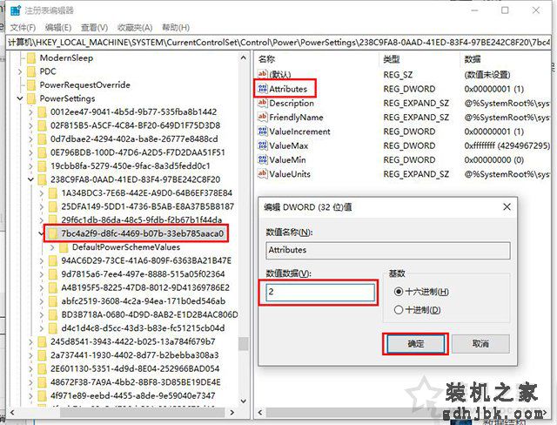Click the ValueMin DWORD icon

click(263, 160)
